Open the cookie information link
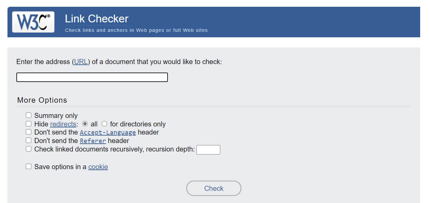This screenshot has width=429, height=203. [x=98, y=167]
